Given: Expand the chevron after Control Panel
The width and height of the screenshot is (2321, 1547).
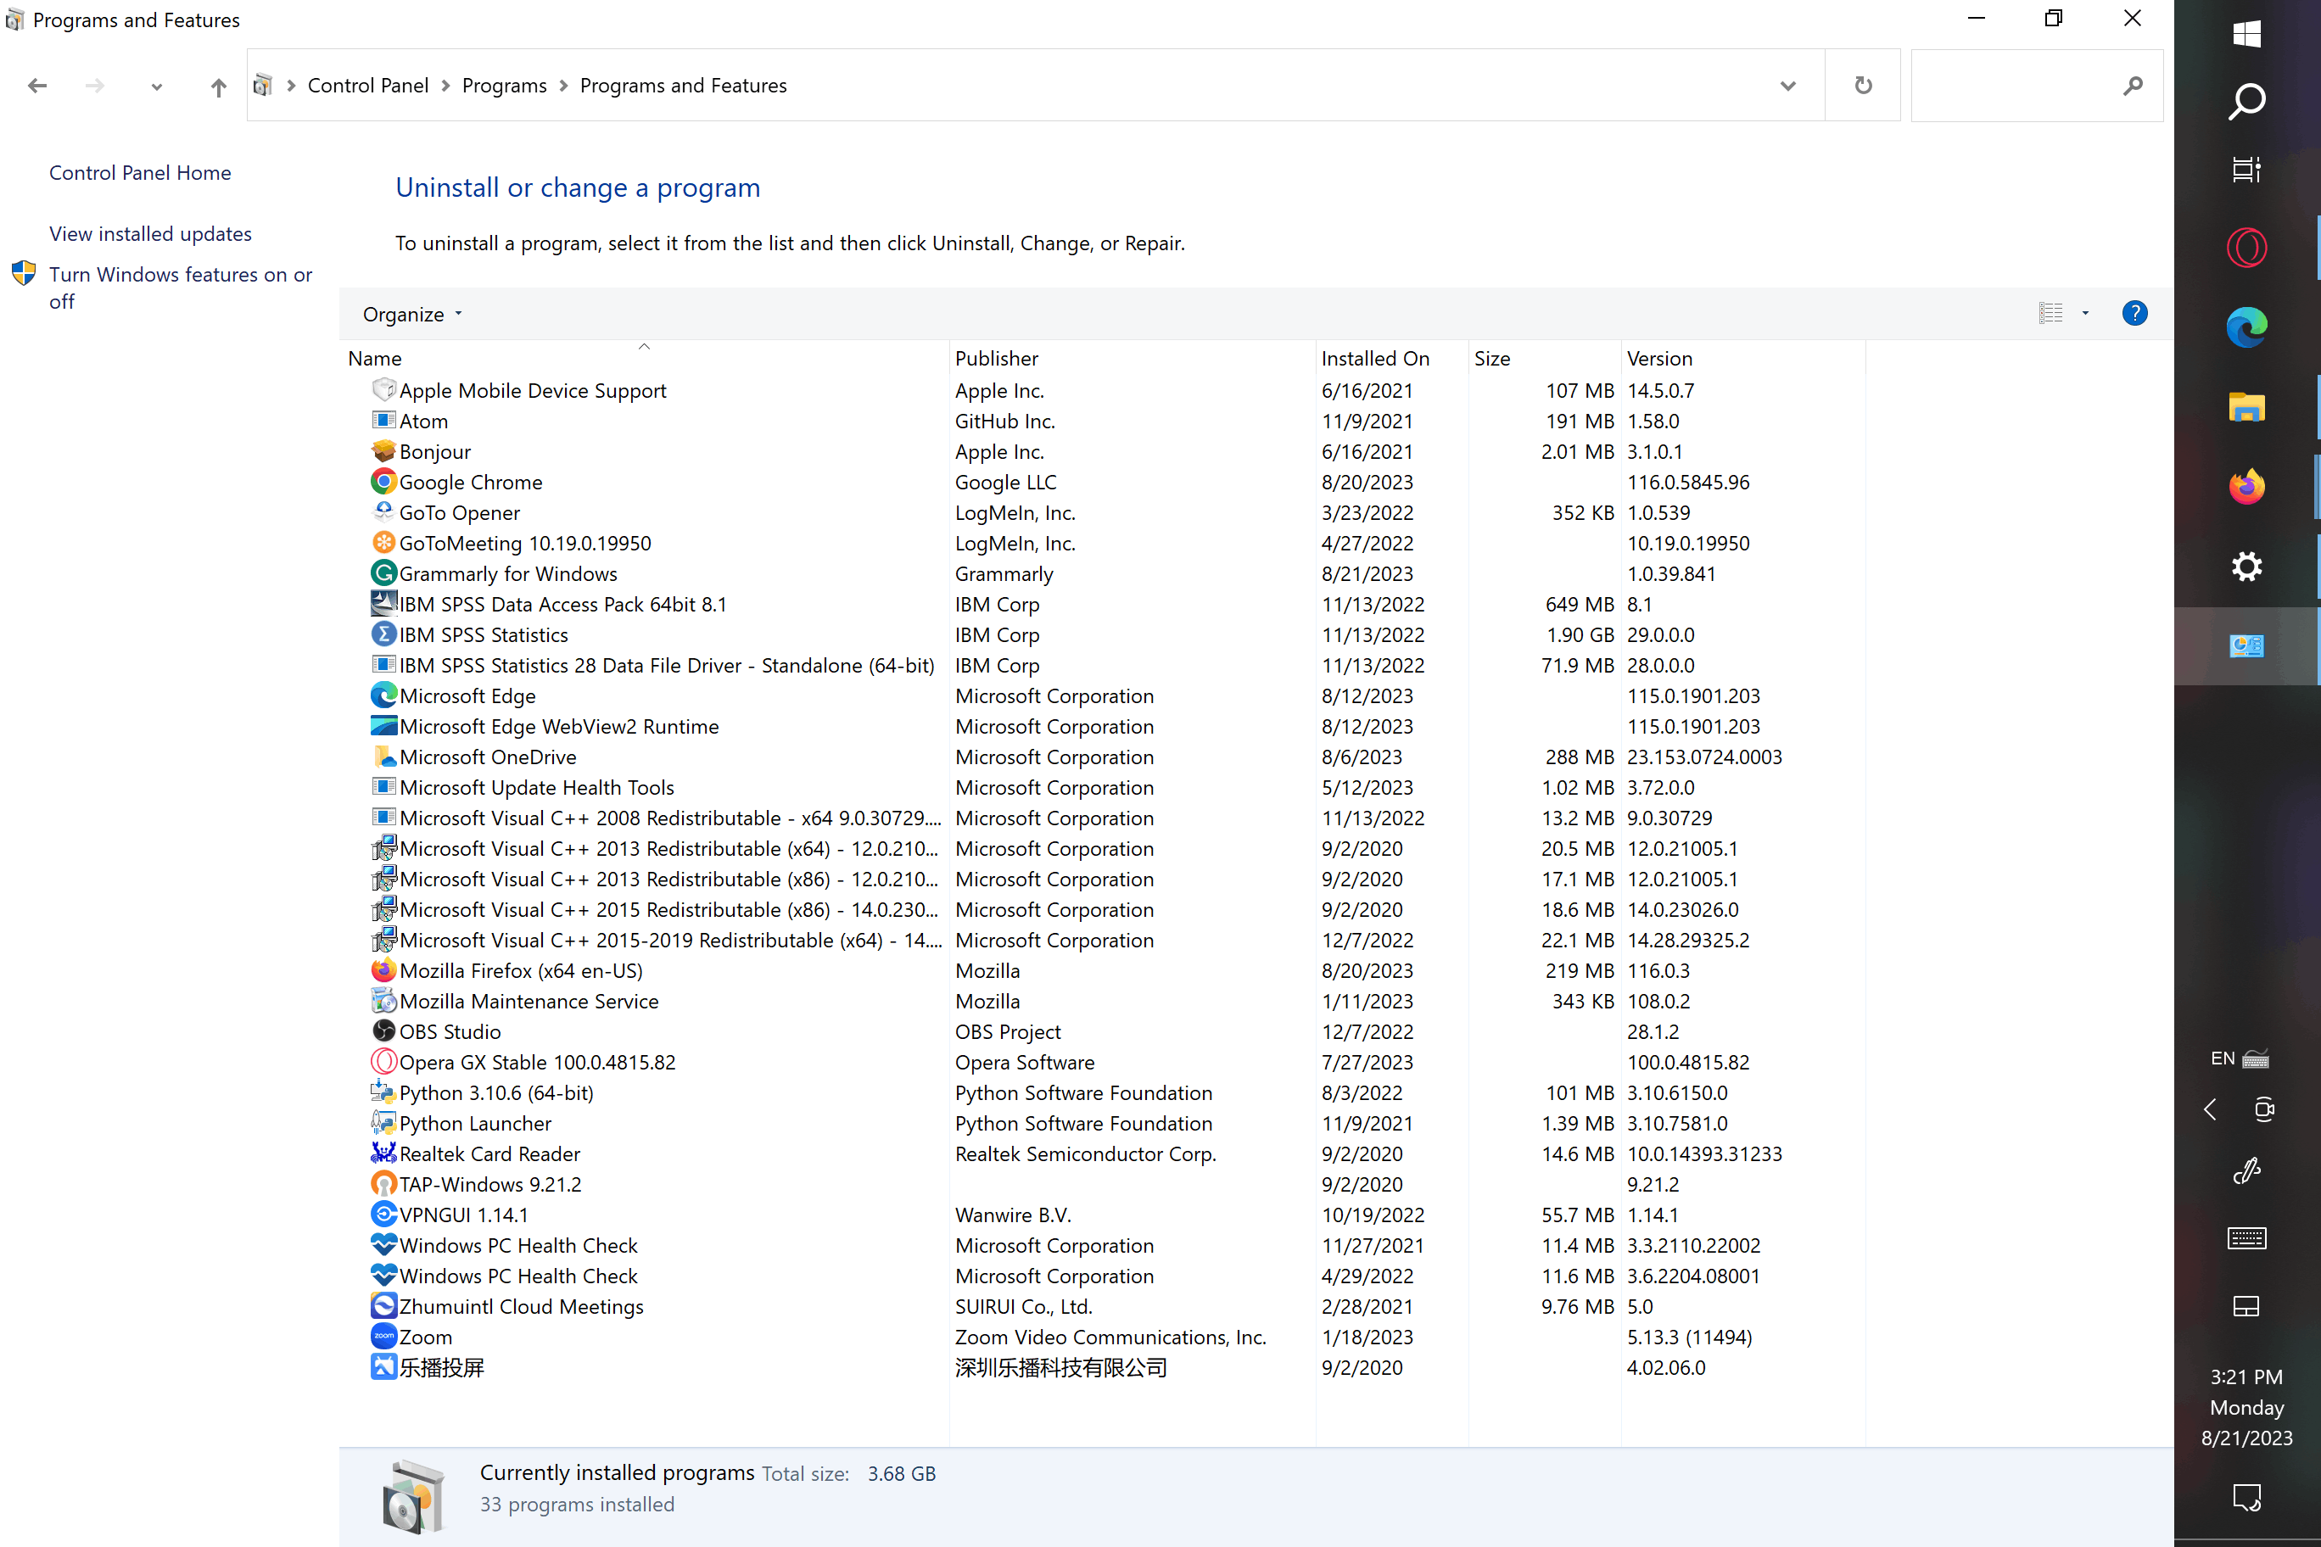Looking at the screenshot, I should click(445, 86).
